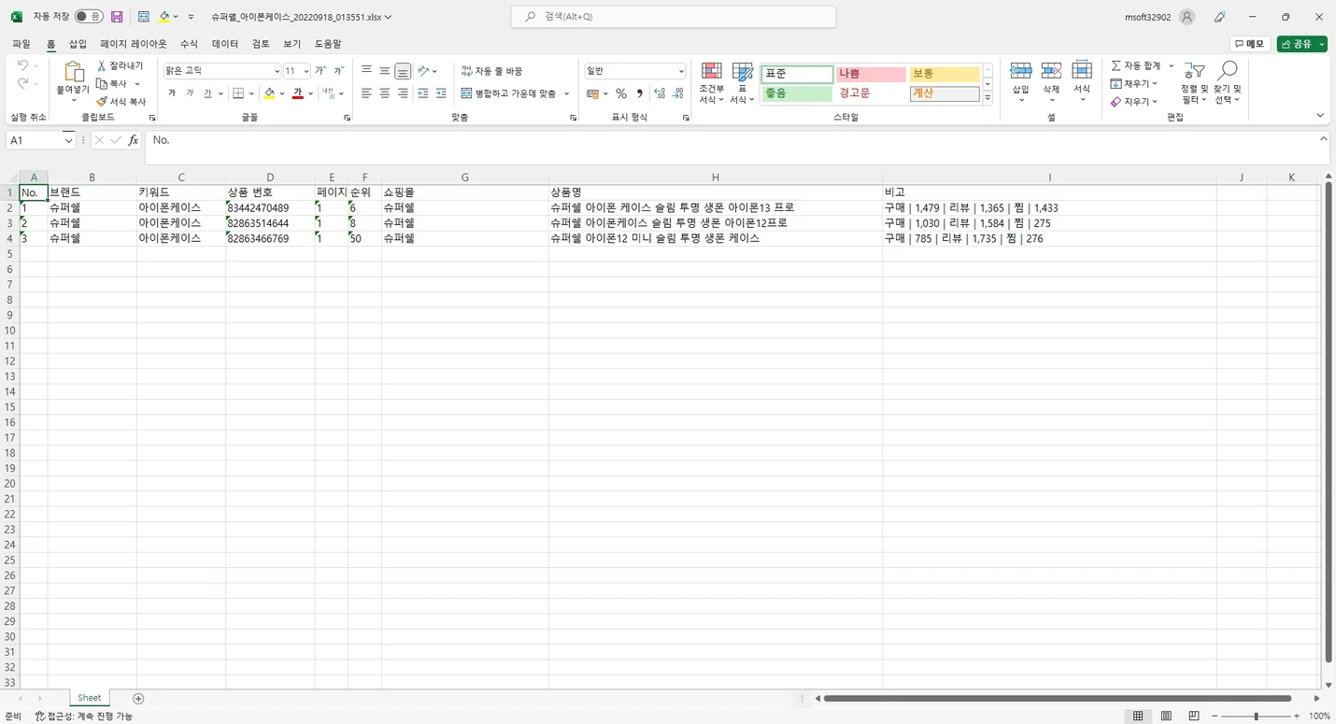Align text left
Image resolution: width=1336 pixels, height=724 pixels.
pyautogui.click(x=366, y=93)
